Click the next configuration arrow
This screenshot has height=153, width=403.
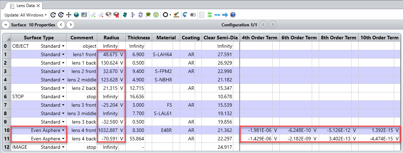pyautogui.click(x=273, y=25)
